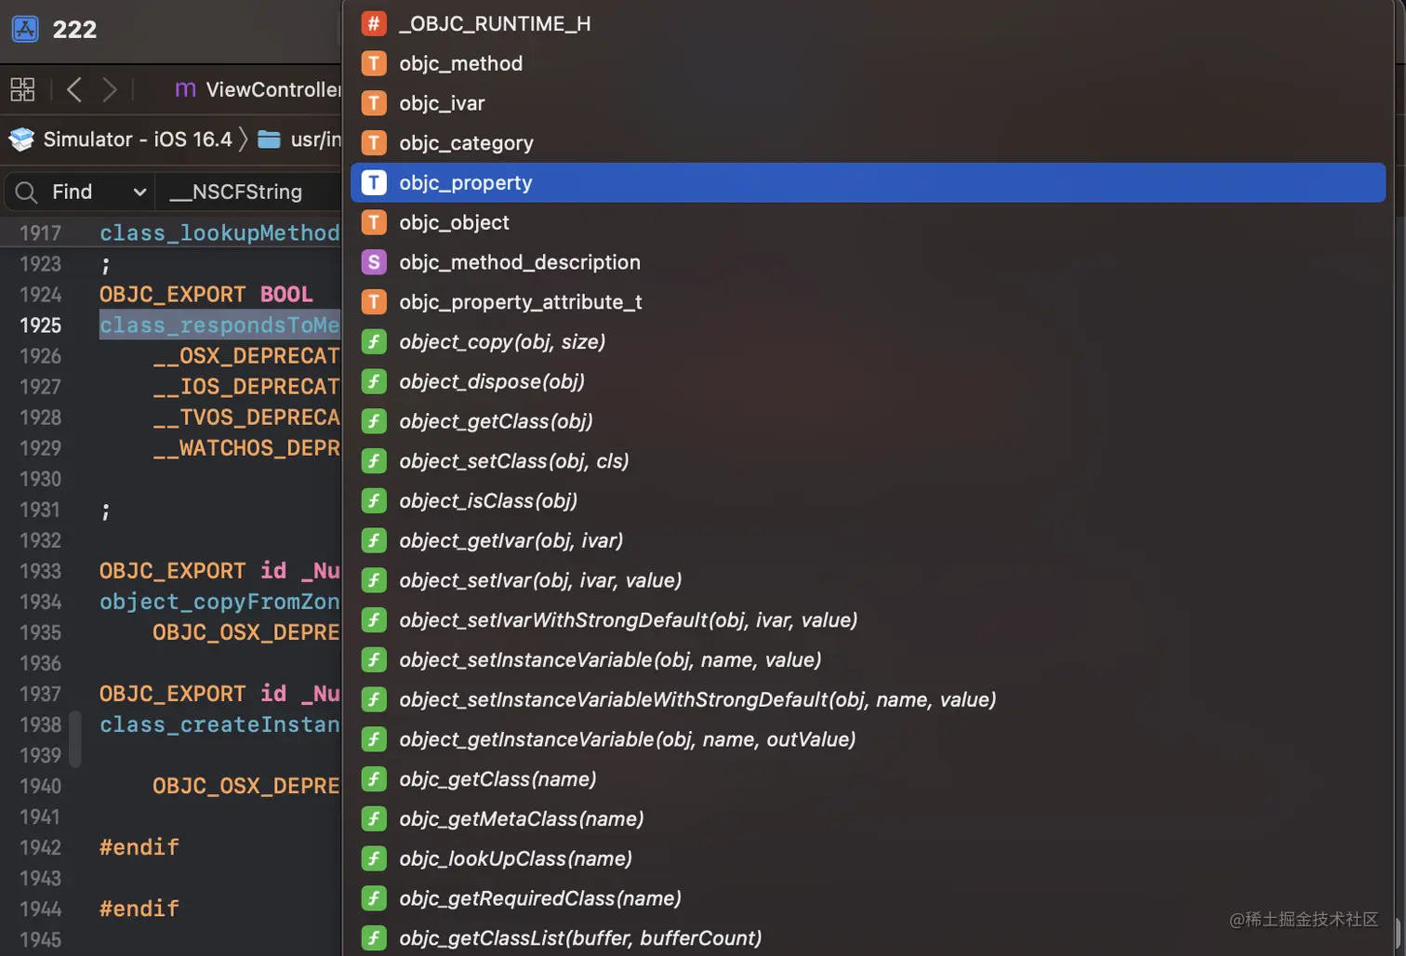Click the function icon for object_copy
The width and height of the screenshot is (1406, 956).
(x=374, y=341)
